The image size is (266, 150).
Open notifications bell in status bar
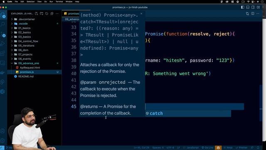pyautogui.click(x=258, y=147)
